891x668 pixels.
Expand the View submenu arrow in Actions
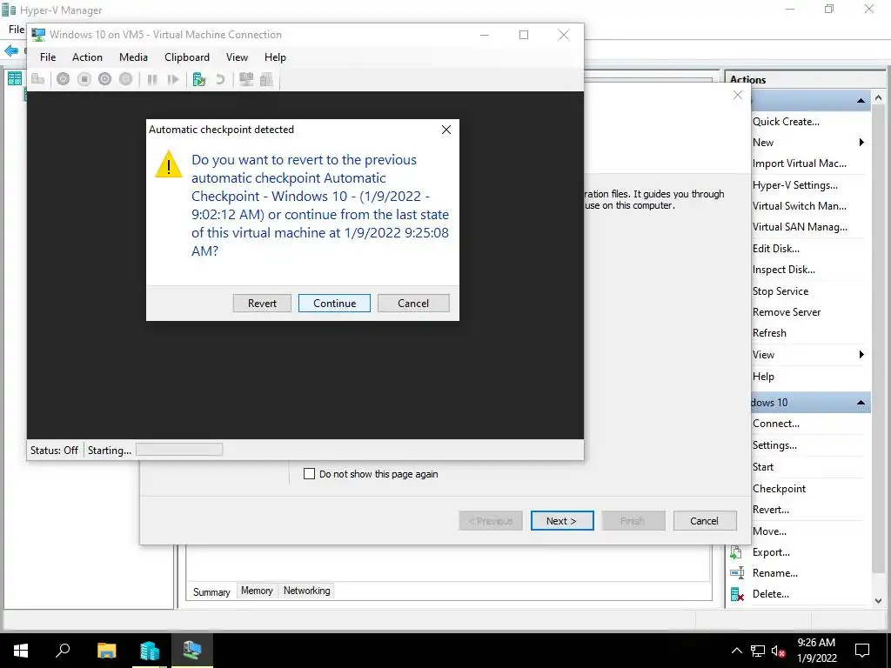tap(861, 355)
